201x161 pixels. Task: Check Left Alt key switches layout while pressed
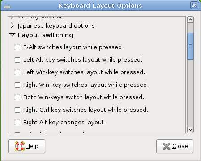pos(17,60)
